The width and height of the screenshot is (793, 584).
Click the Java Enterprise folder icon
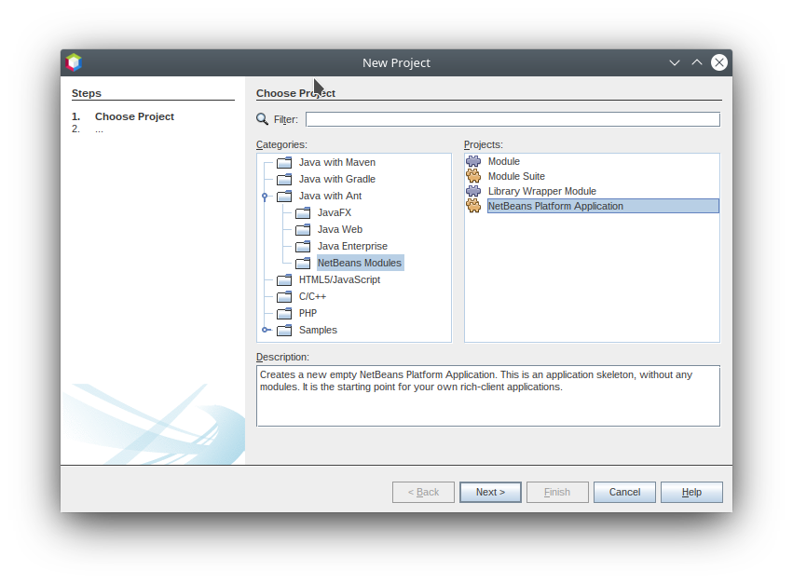point(303,246)
